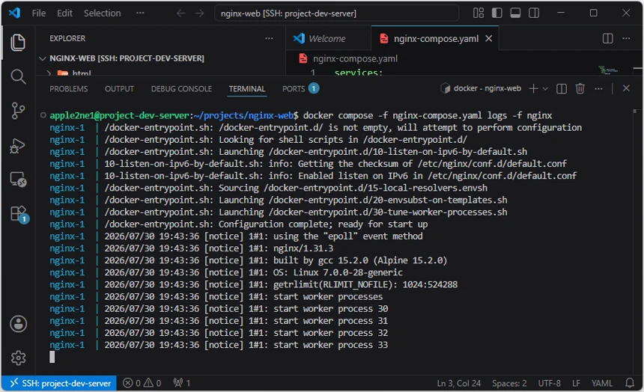The width and height of the screenshot is (644, 392).
Task: Select the Terminal panel tab
Action: (247, 89)
